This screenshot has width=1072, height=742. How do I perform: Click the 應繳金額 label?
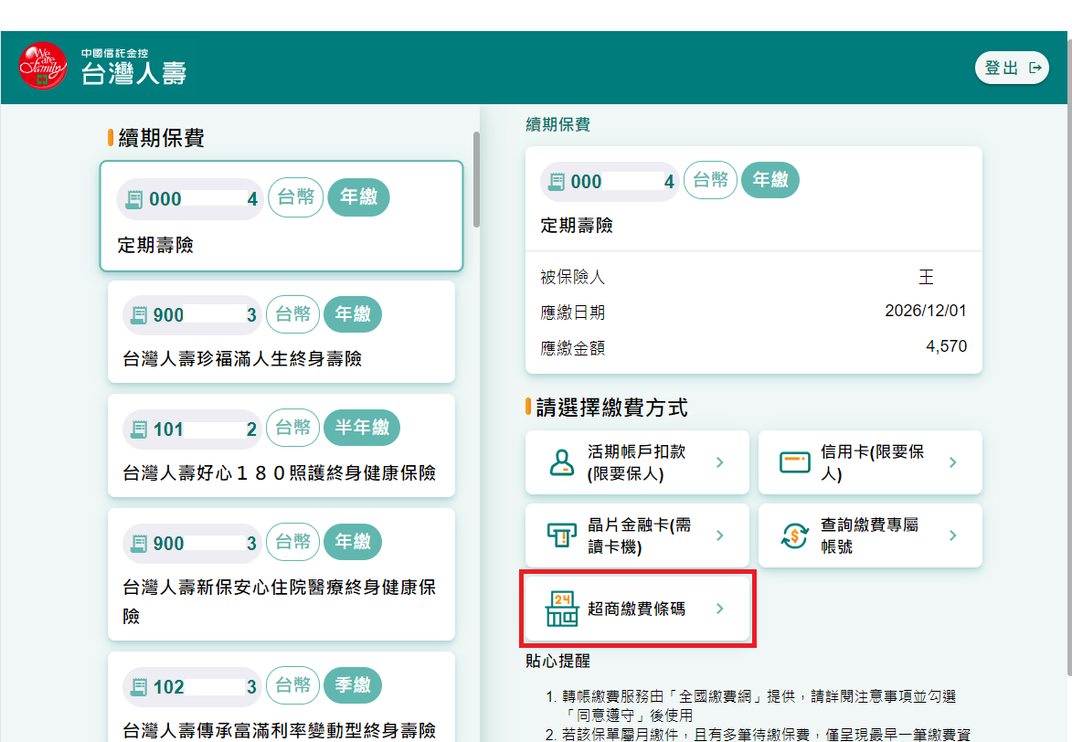tap(573, 348)
